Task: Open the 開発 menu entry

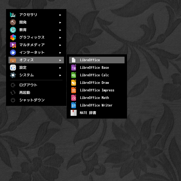Action: click(36, 22)
